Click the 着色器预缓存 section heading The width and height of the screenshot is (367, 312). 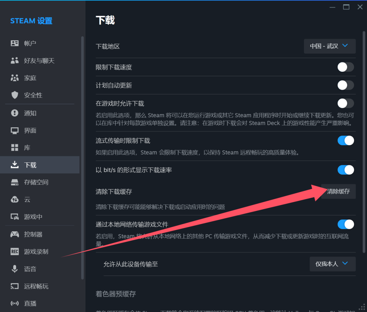tap(116, 294)
